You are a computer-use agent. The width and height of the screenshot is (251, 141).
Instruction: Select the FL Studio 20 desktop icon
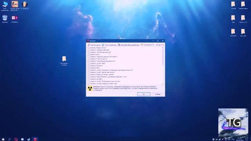pos(25,5)
